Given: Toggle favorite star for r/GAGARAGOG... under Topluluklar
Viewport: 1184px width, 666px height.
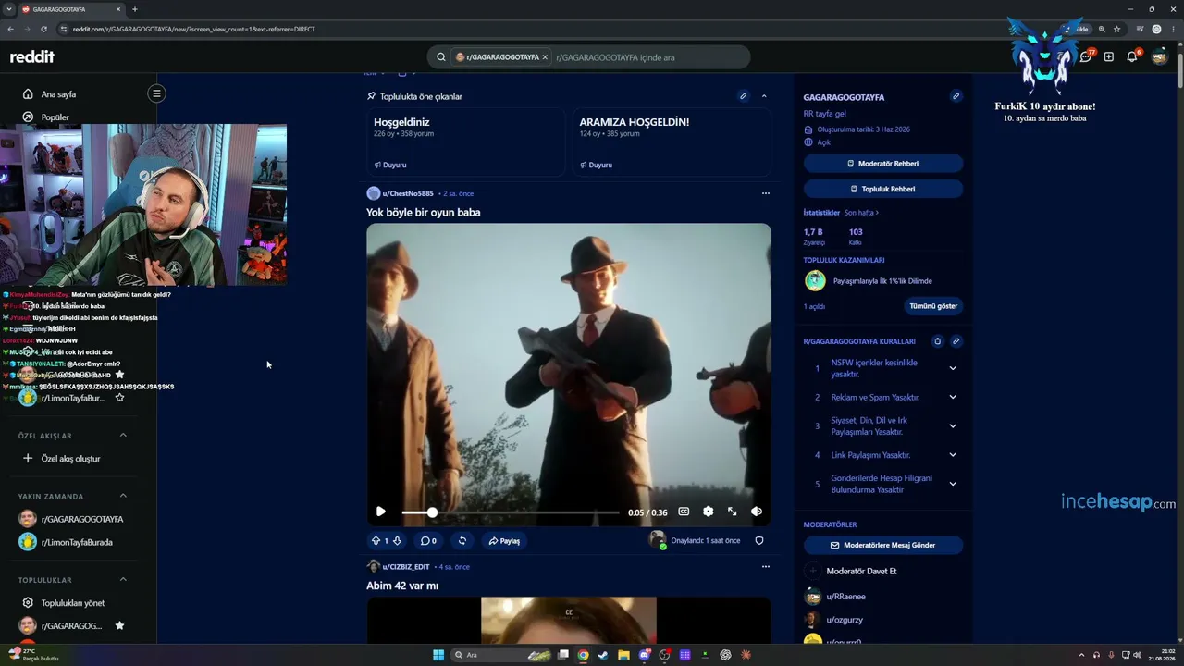Looking at the screenshot, I should 119,626.
